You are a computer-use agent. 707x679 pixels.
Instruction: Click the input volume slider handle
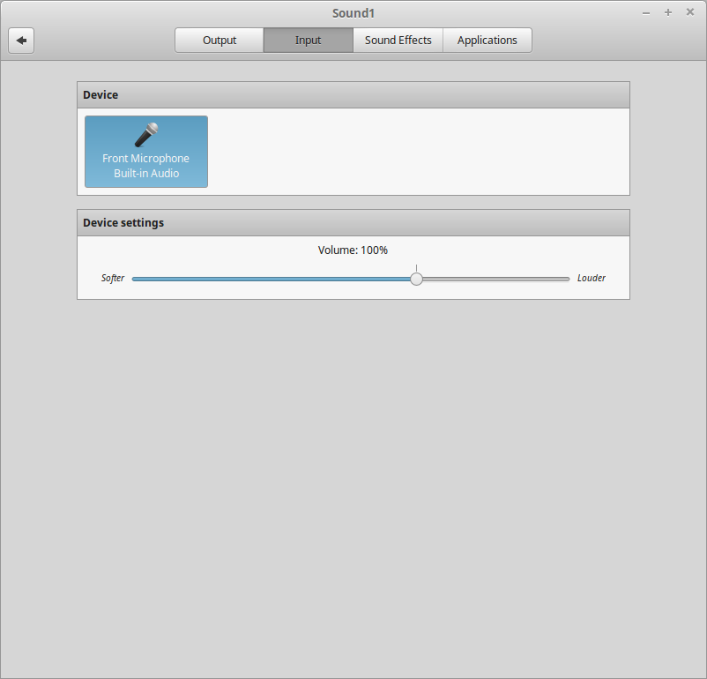coord(417,279)
